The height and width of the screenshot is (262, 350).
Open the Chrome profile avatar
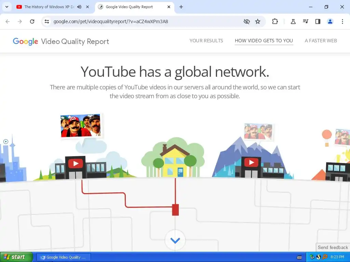click(330, 21)
